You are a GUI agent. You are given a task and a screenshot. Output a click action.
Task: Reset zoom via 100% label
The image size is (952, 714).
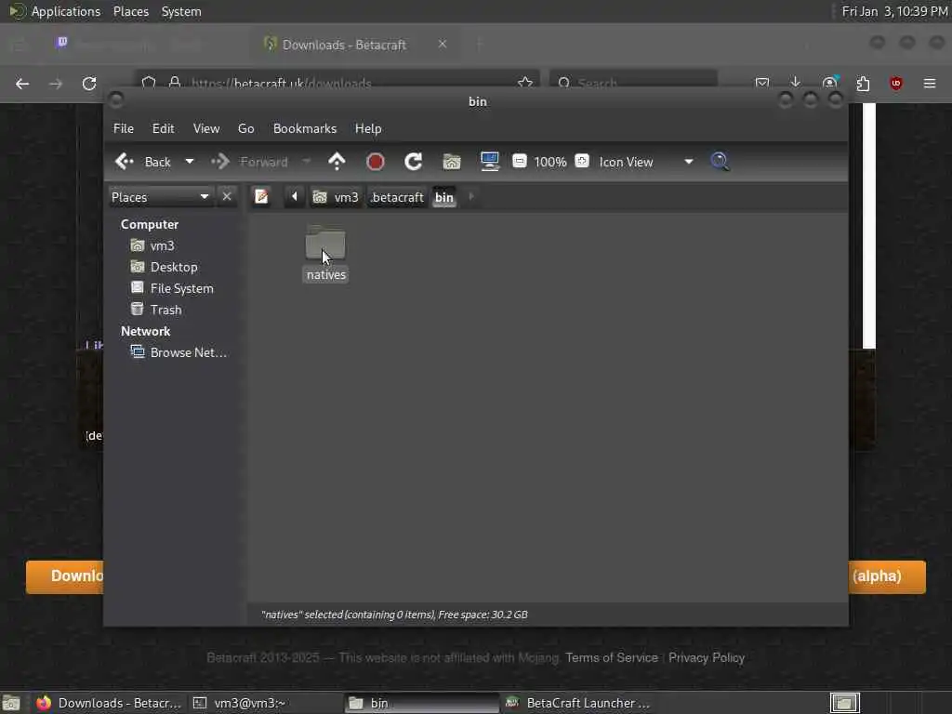[x=550, y=162]
